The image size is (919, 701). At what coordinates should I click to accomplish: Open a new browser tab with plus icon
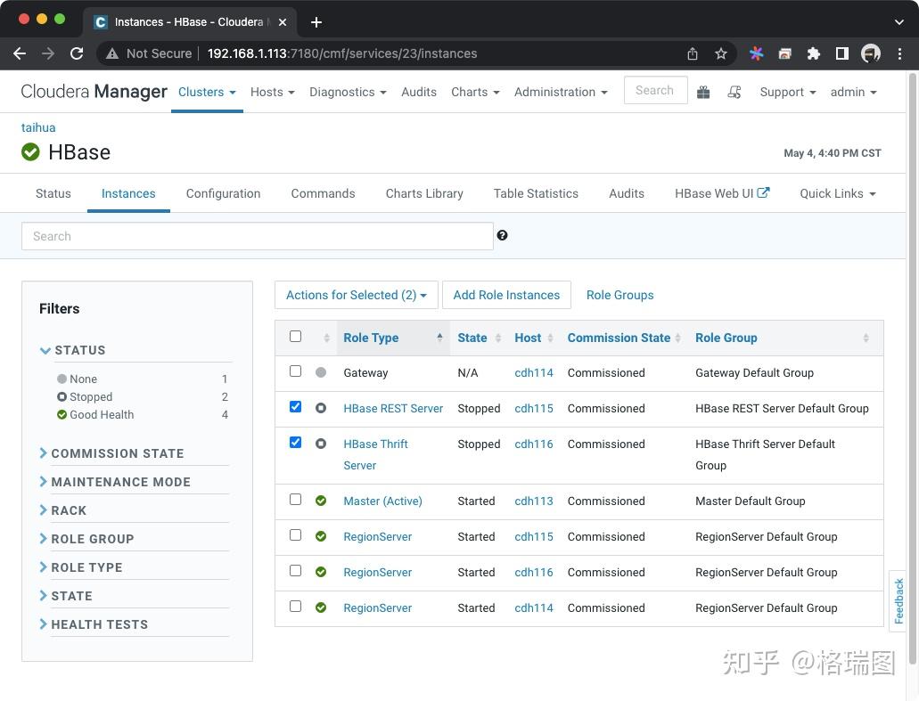pos(316,21)
